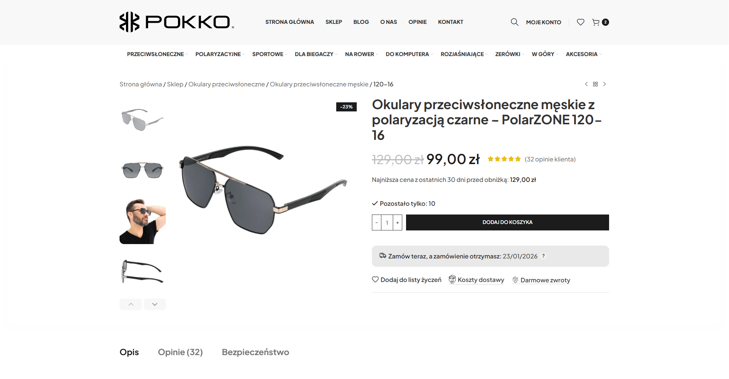Click the delivery date question mark icon
729x379 pixels.
(543, 256)
